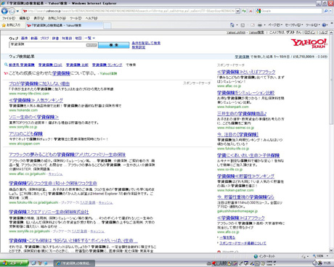334x267 pixels.
Task: Click the Print icon in command bar
Action: [x=260, y=25]
